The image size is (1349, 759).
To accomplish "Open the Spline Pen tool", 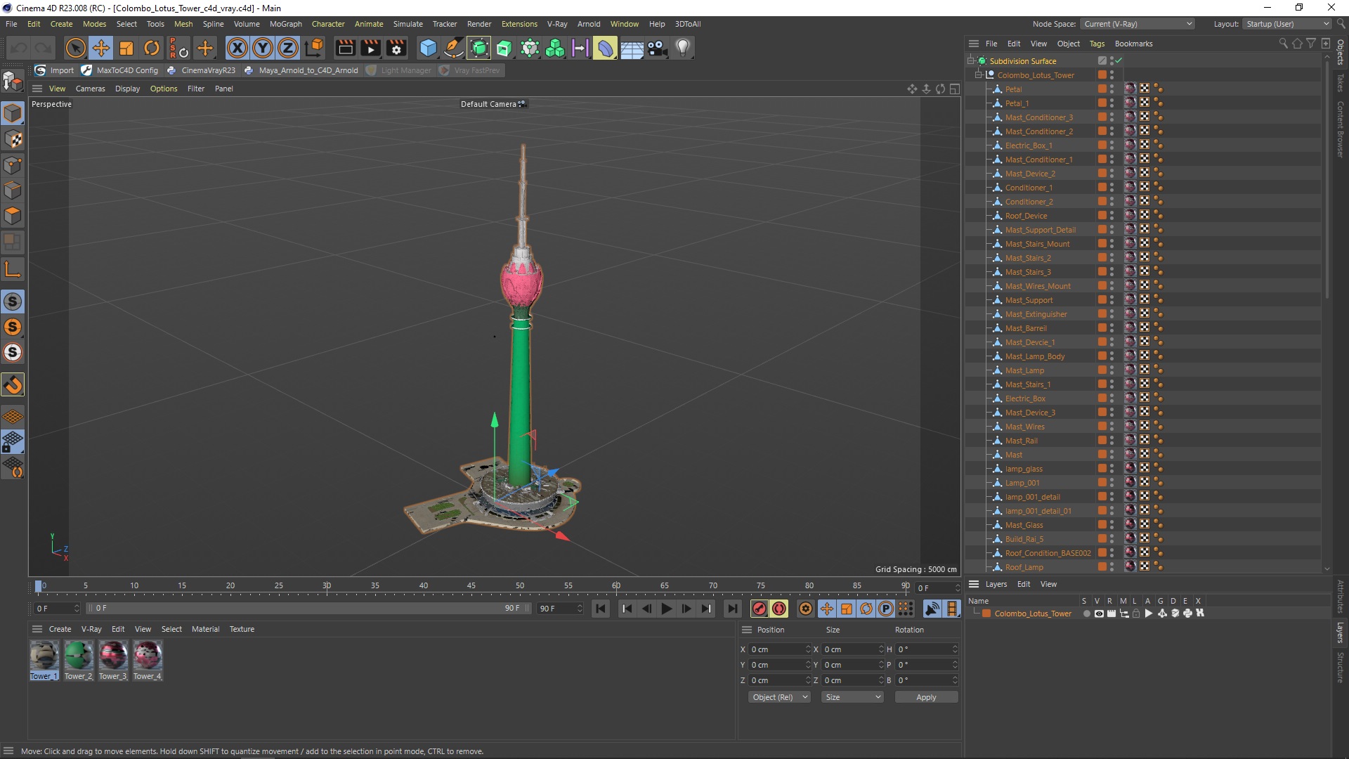I will pos(454,48).
